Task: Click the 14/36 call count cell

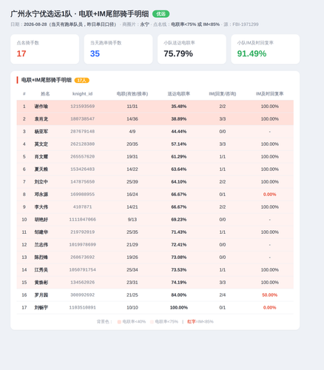Action: click(x=132, y=119)
